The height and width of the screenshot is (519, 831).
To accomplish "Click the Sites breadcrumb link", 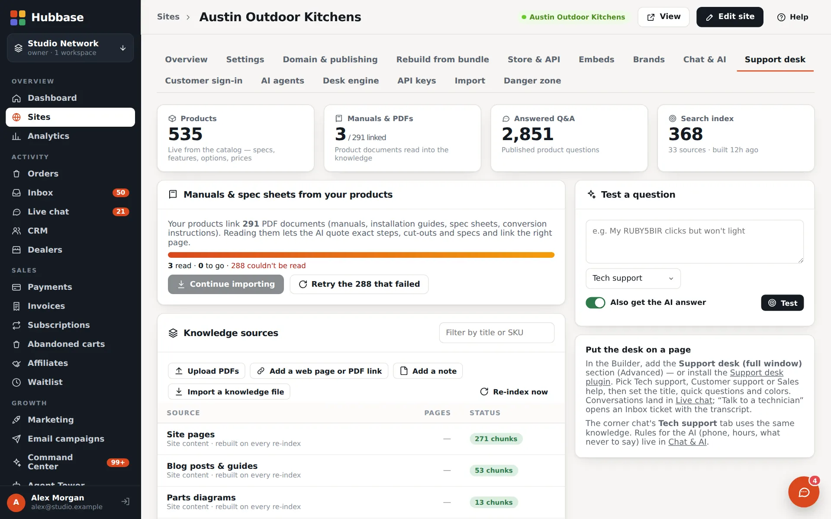I will tap(168, 17).
